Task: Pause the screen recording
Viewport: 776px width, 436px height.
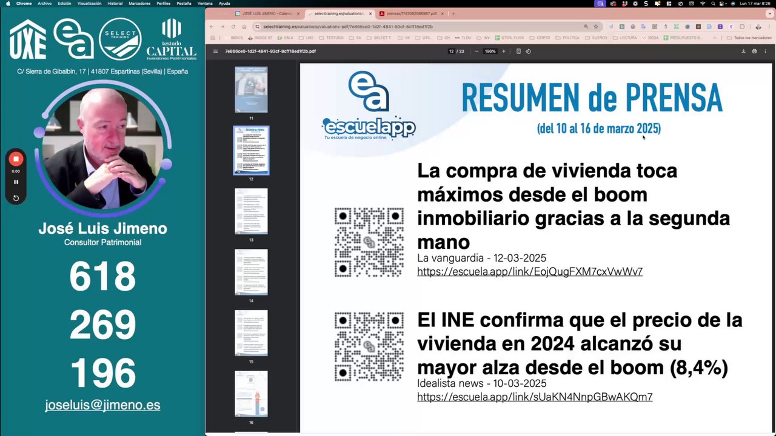Action: tap(16, 182)
